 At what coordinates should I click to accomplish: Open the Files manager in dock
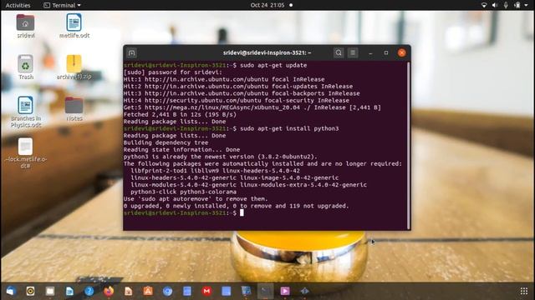50,291
